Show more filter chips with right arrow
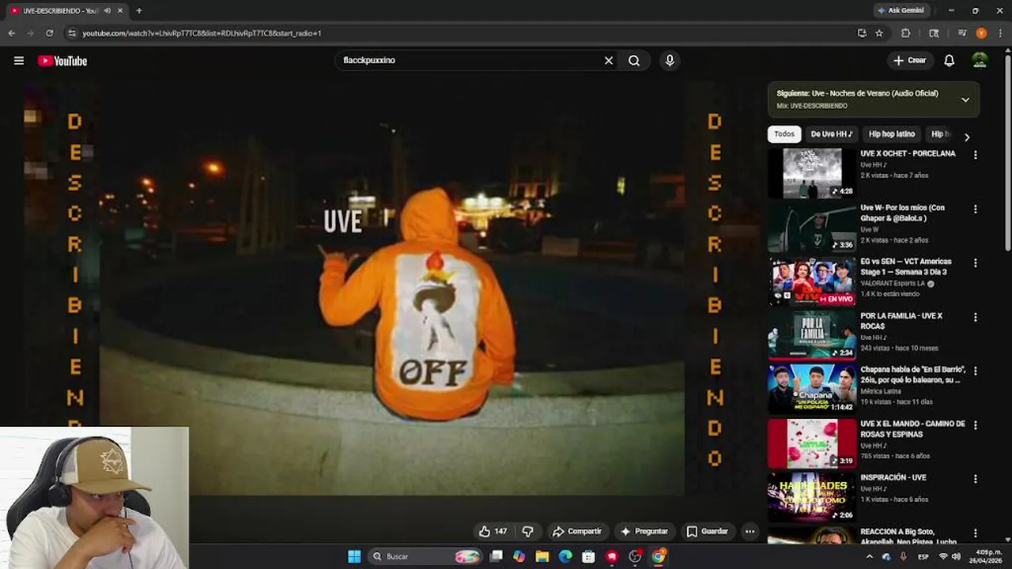The image size is (1012, 569). point(966,137)
